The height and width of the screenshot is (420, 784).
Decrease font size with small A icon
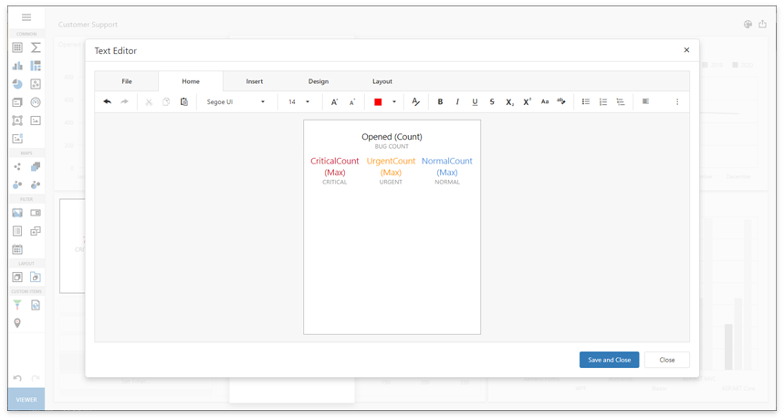(x=352, y=102)
